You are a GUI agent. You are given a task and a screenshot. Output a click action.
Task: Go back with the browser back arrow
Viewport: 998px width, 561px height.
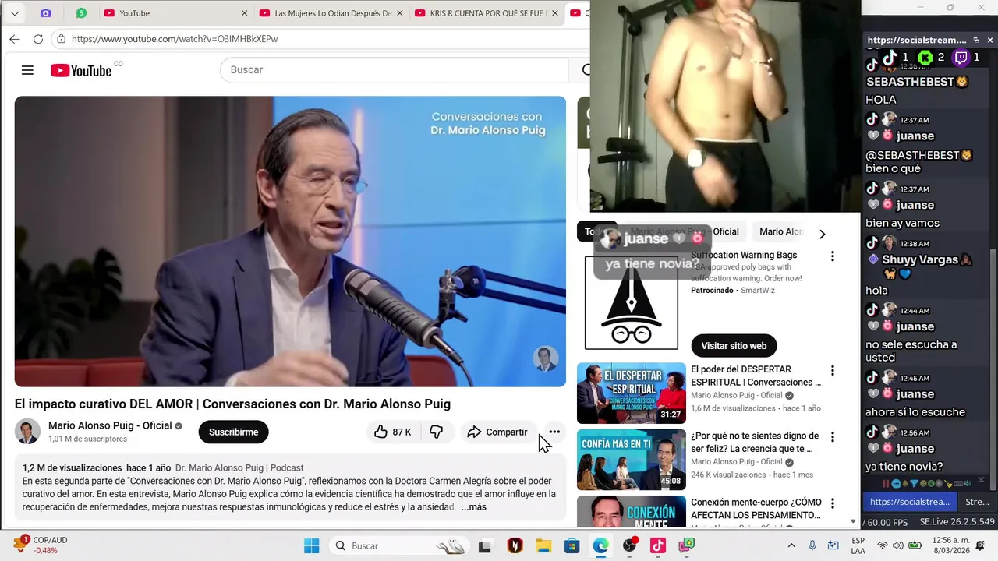pos(15,39)
